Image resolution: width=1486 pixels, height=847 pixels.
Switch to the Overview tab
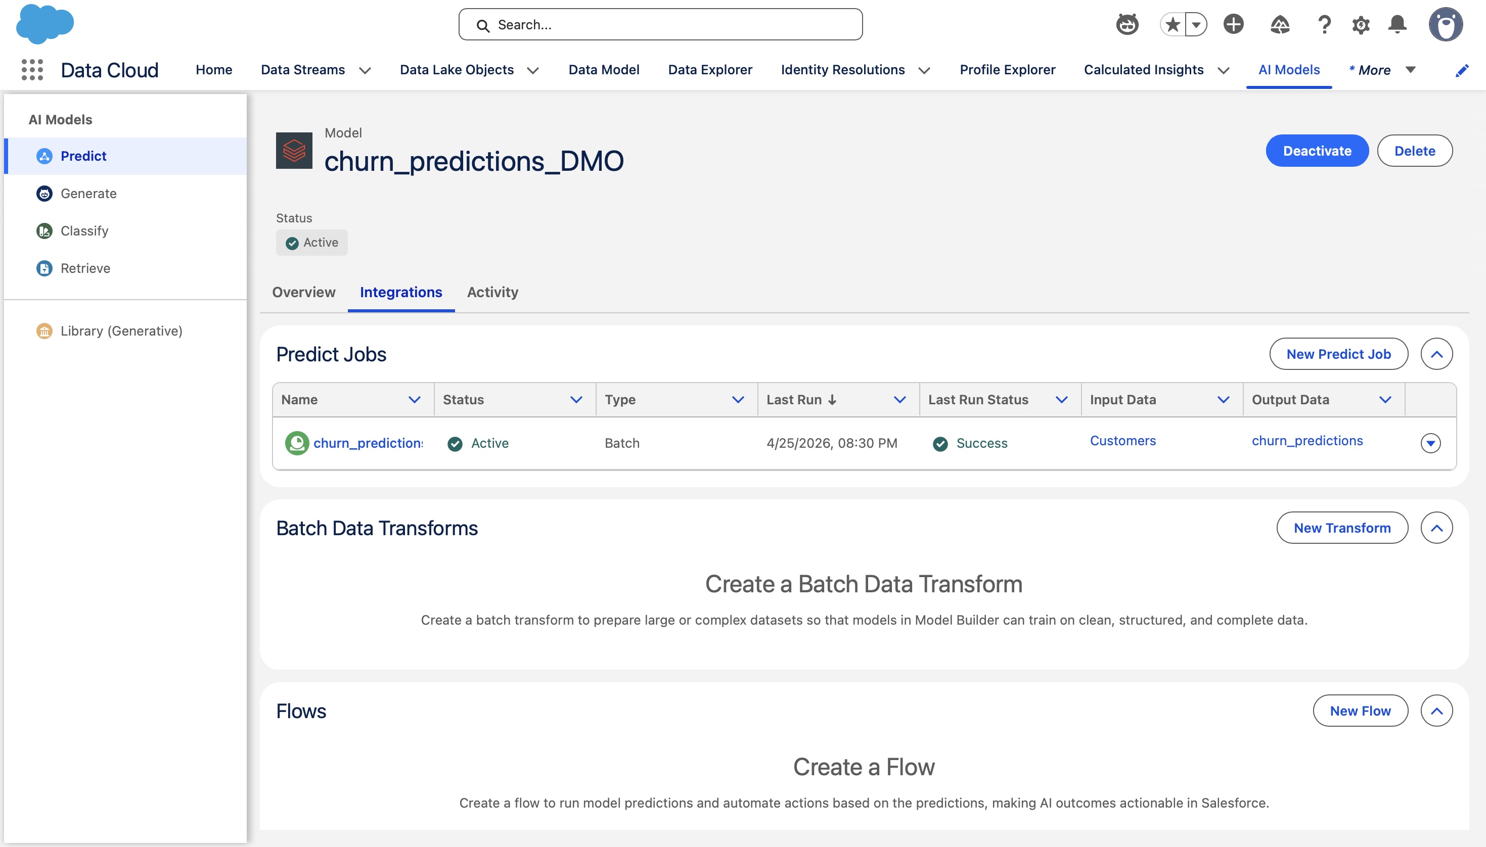click(304, 292)
